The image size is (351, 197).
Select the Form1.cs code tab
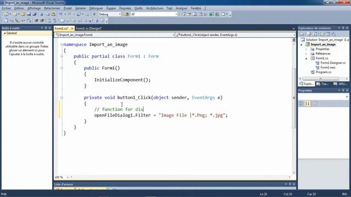tap(61, 28)
